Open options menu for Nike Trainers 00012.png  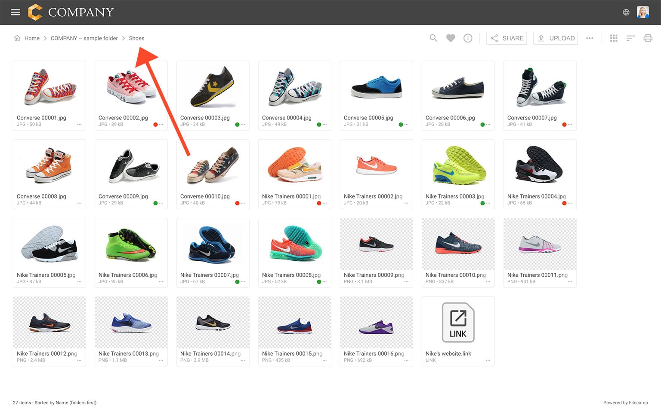click(79, 360)
